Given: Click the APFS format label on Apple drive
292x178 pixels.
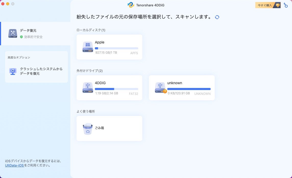Looking at the screenshot, I should click(134, 53).
